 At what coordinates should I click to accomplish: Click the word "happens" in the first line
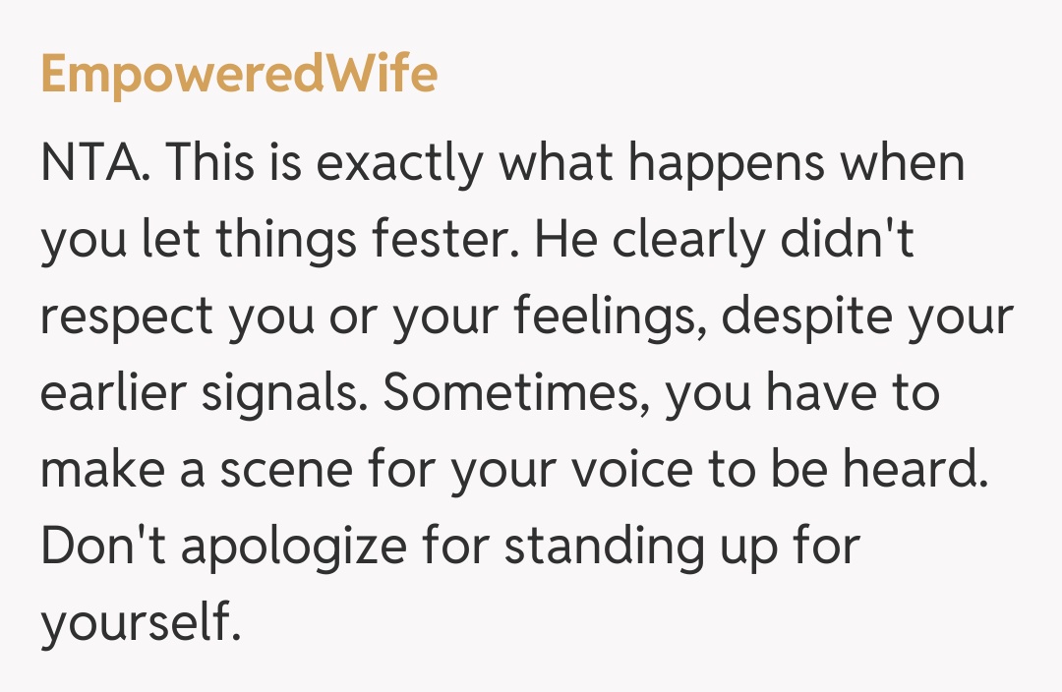[x=721, y=164]
